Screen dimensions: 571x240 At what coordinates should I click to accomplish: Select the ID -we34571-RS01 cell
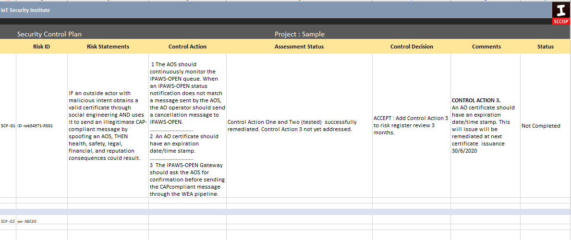[x=42, y=126]
